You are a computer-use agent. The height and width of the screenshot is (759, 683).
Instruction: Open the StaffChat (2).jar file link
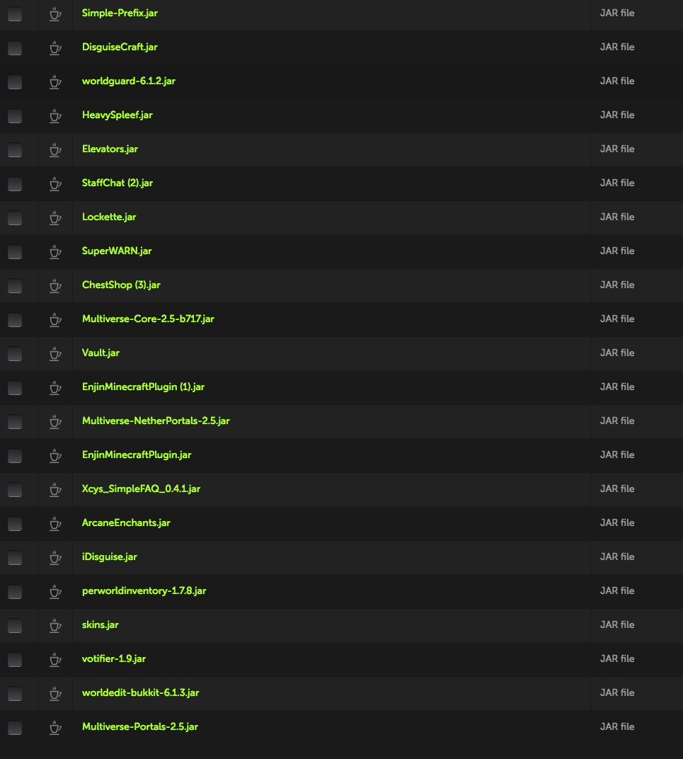117,183
